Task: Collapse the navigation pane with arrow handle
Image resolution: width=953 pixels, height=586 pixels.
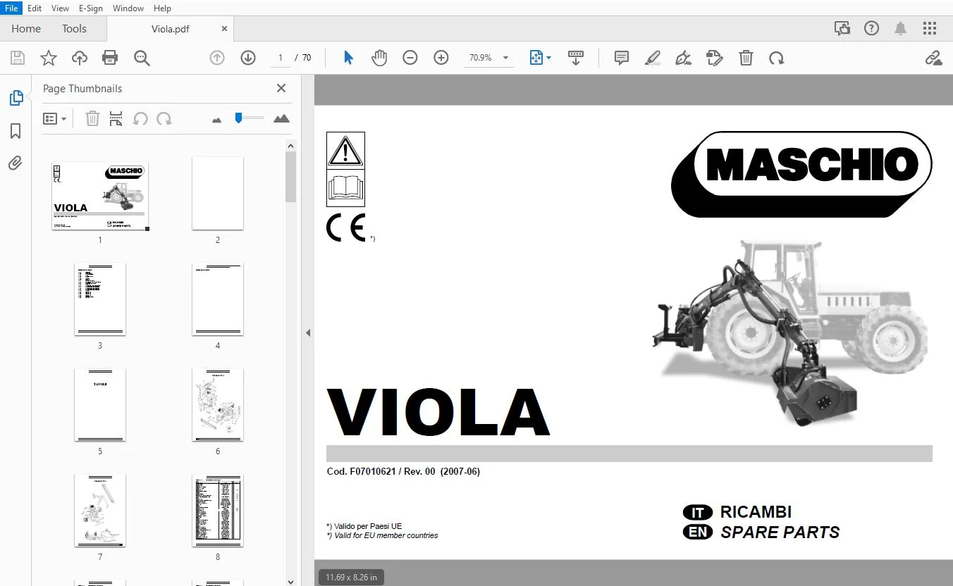Action: pyautogui.click(x=308, y=333)
